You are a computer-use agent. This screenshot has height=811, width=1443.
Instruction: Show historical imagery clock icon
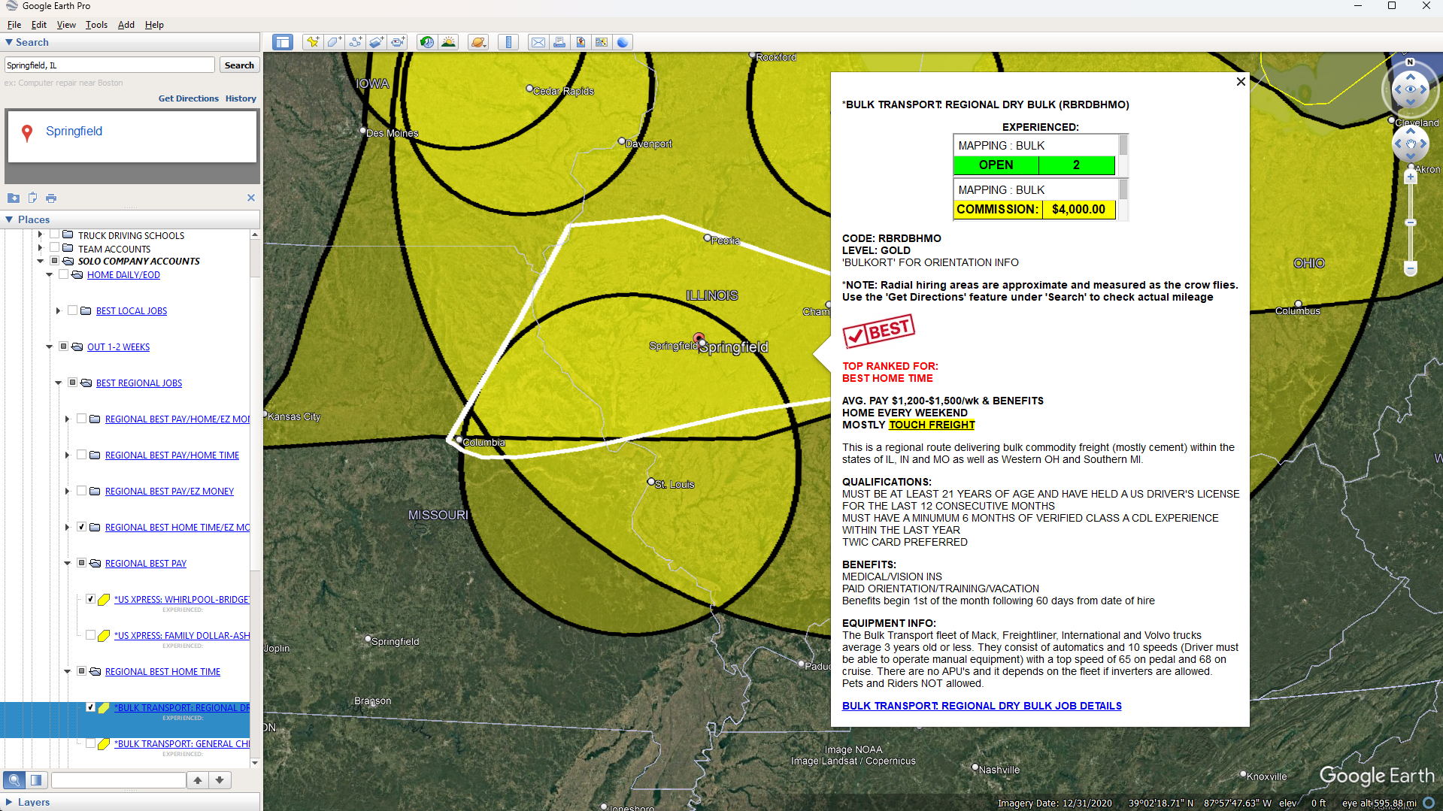[427, 42]
